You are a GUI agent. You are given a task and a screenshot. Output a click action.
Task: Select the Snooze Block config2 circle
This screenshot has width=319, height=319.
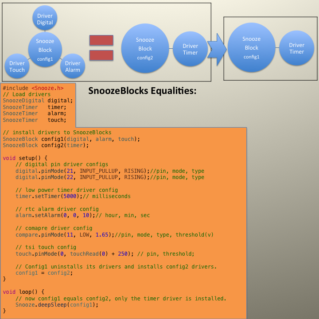(x=145, y=48)
